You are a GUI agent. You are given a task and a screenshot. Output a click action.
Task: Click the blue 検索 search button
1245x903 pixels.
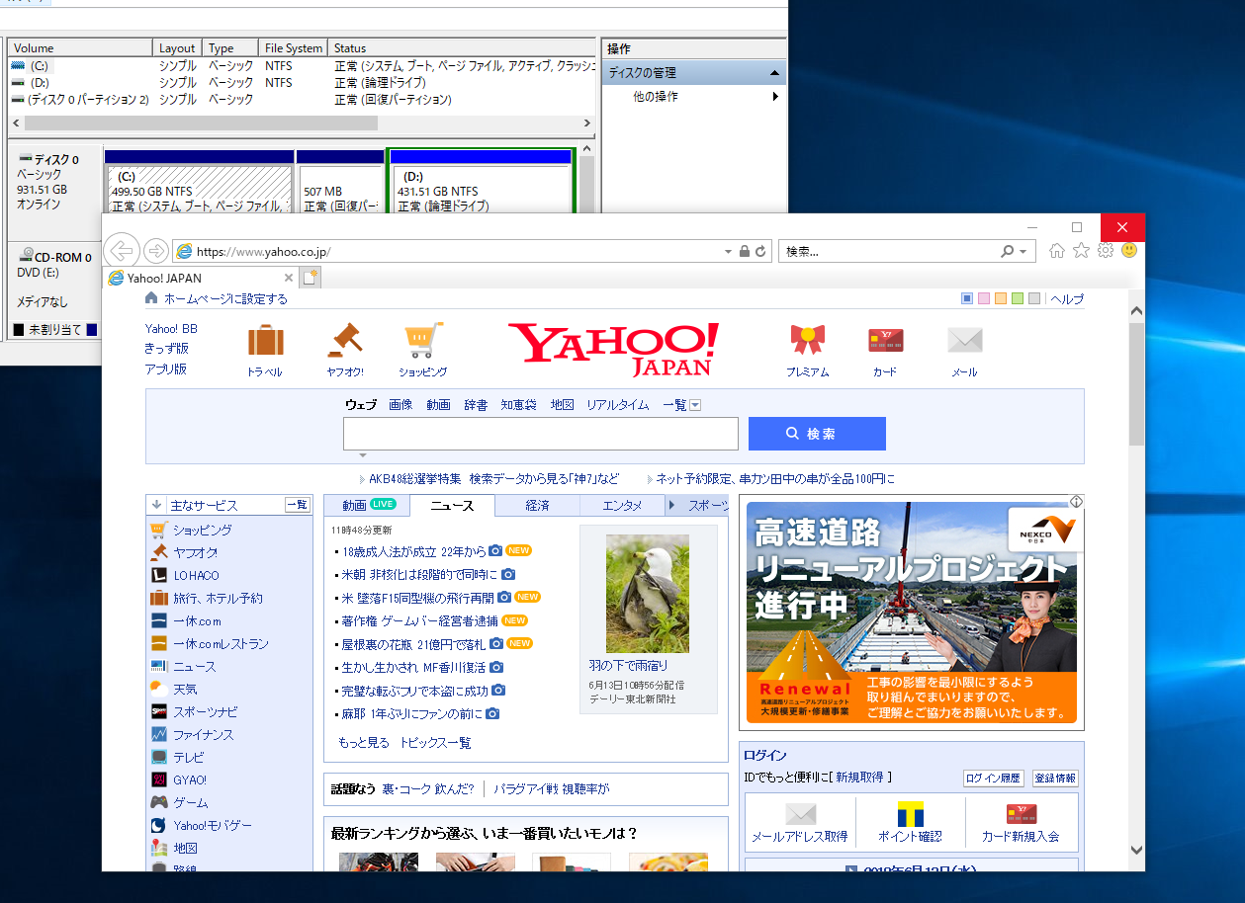817,434
